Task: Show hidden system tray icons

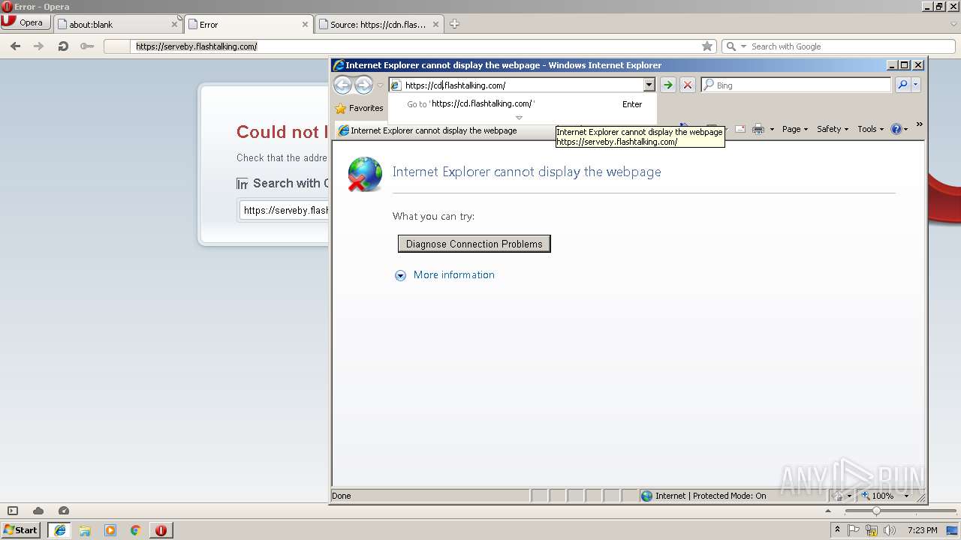Action: pos(837,529)
